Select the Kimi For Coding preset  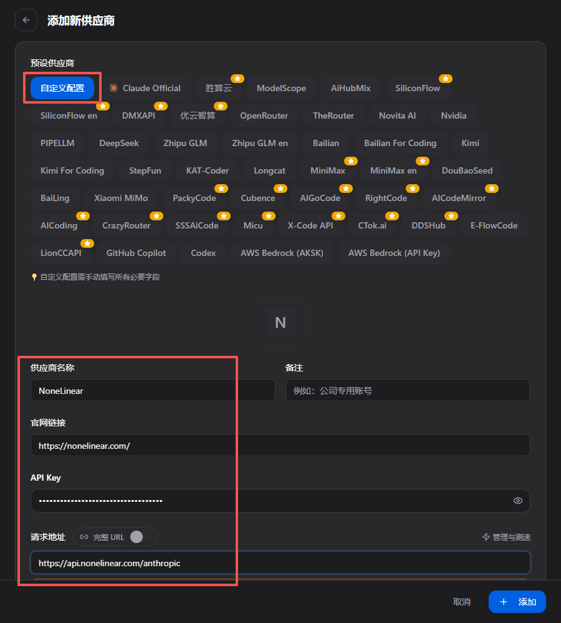pyautogui.click(x=72, y=170)
